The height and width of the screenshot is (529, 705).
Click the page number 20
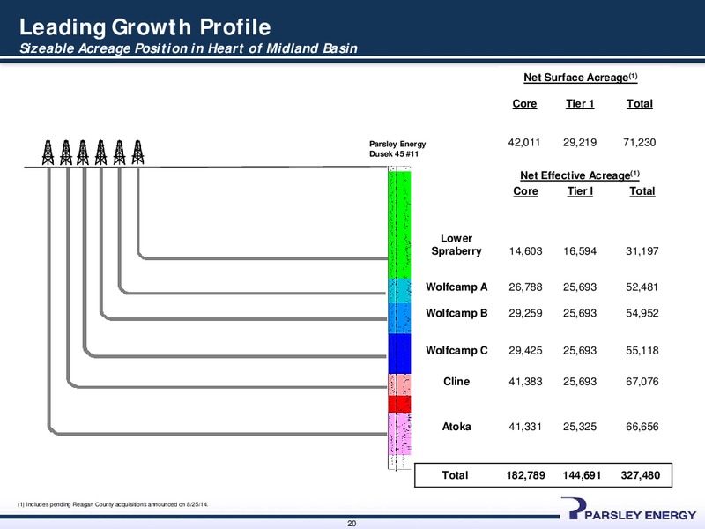pyautogui.click(x=352, y=523)
